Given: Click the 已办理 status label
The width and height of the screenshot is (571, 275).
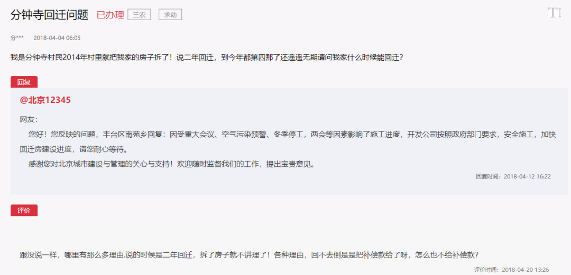Looking at the screenshot, I should pyautogui.click(x=110, y=15).
